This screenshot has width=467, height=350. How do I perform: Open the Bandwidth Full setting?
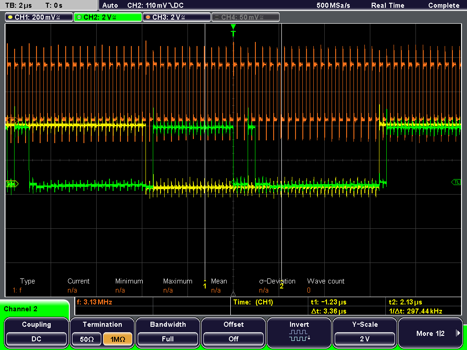[168, 339]
